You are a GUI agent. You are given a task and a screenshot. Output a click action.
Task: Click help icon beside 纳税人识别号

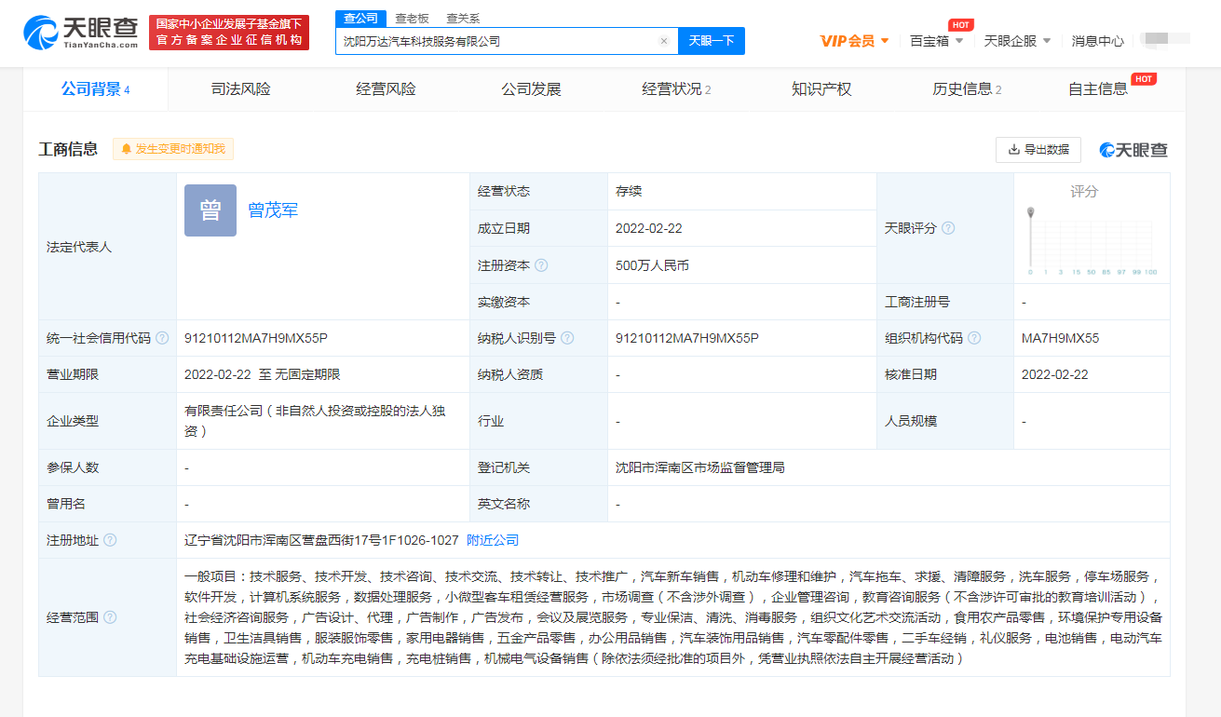coord(567,338)
